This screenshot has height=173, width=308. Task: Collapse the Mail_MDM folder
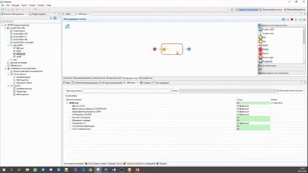click(8, 45)
